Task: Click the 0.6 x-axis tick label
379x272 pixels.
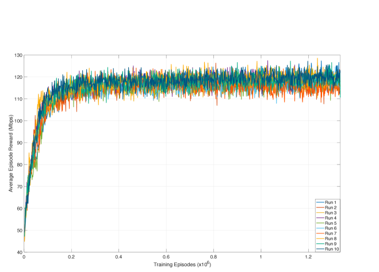Action: (x=166, y=257)
